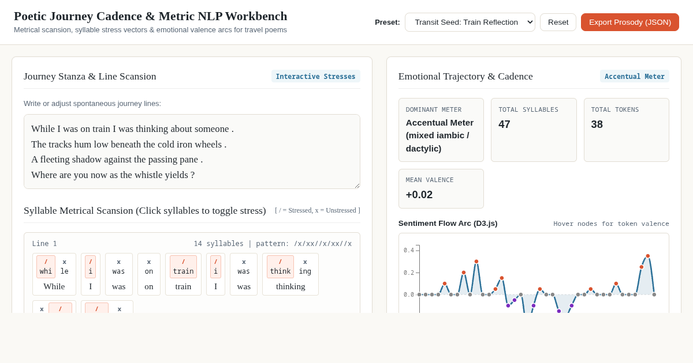Toggle the 'was' syllable directly before 'think'
Screen dimensions: 693x363
[244, 267]
